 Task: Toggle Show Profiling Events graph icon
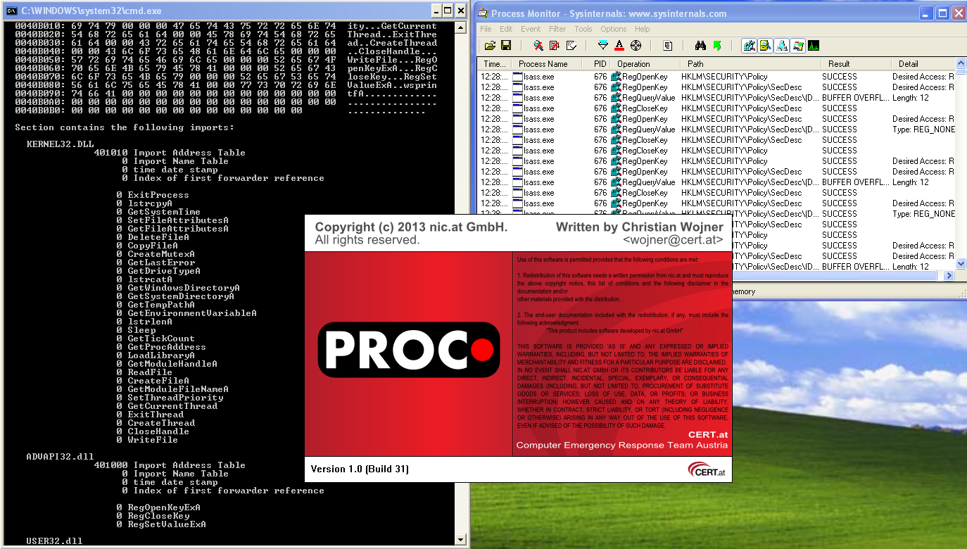(814, 46)
